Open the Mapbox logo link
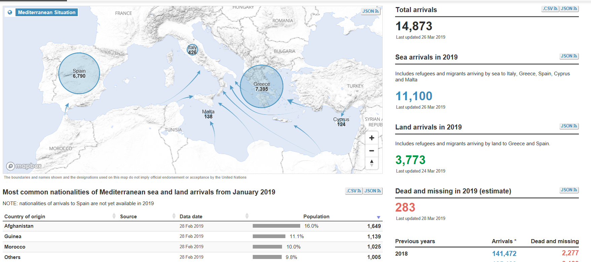The image size is (591, 262). [24, 166]
